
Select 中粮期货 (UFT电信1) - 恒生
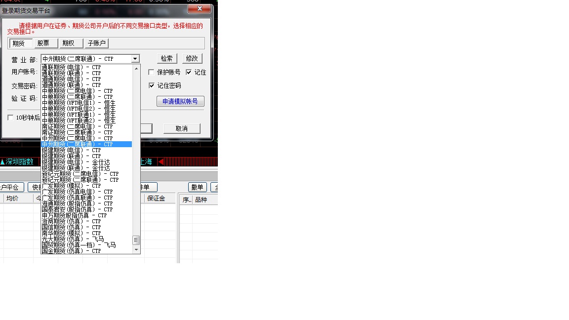pyautogui.click(x=86, y=103)
